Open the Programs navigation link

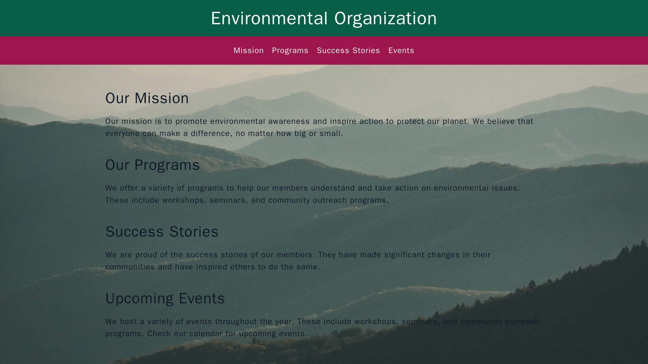289,50
